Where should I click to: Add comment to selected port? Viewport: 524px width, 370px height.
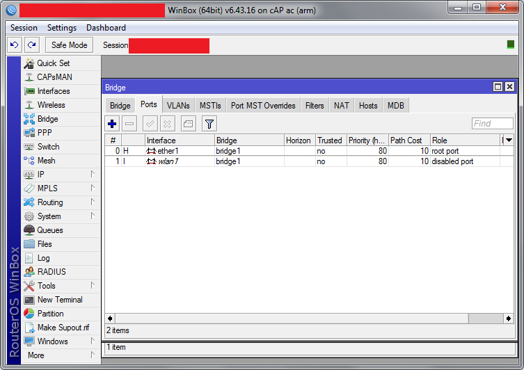tap(188, 124)
